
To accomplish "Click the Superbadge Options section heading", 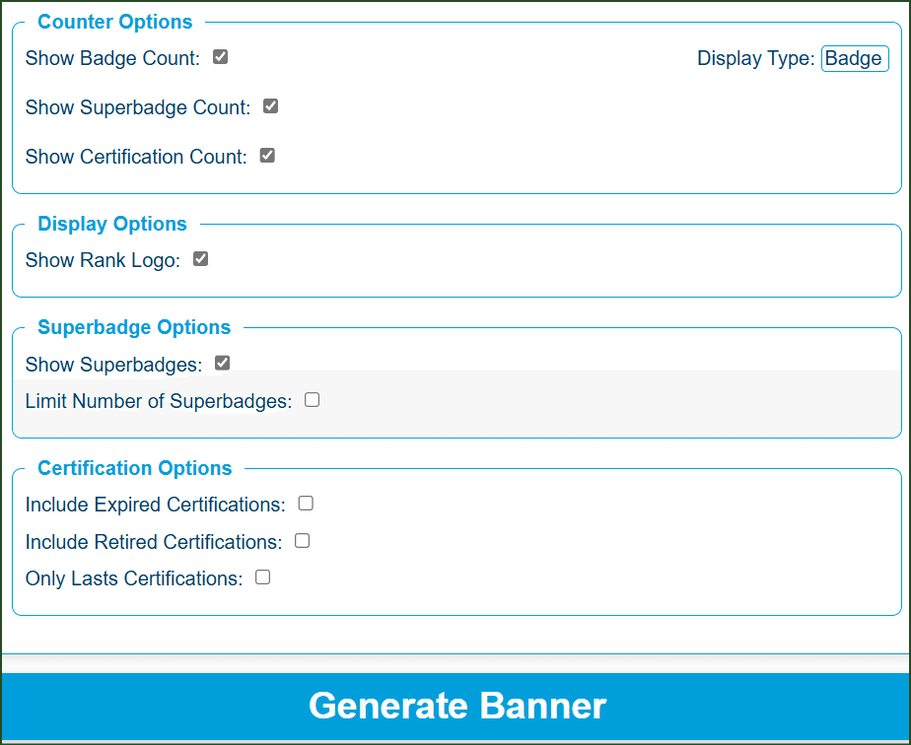I will point(133,327).
